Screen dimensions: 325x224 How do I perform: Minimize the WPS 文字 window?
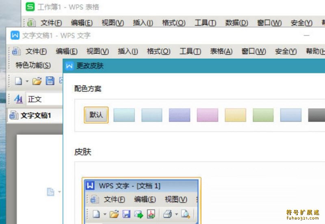click(307, 35)
